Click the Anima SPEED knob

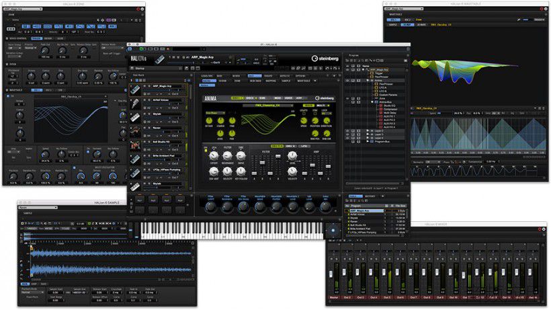[x=304, y=120]
